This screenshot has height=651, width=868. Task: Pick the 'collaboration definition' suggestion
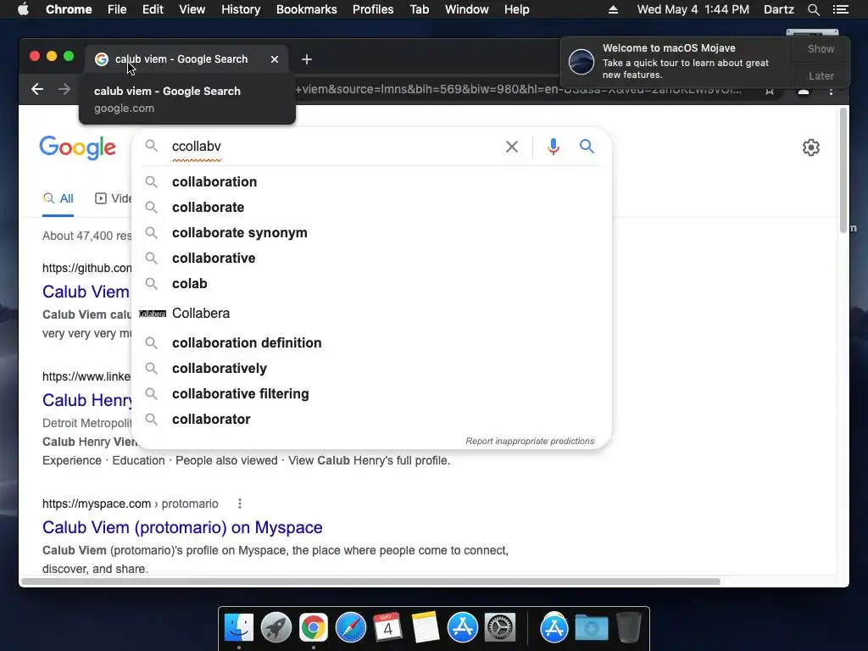371,342
